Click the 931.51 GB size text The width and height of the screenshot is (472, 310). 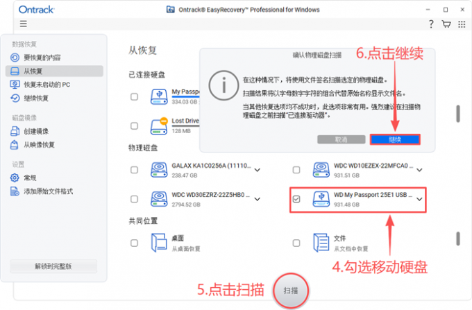(x=346, y=175)
